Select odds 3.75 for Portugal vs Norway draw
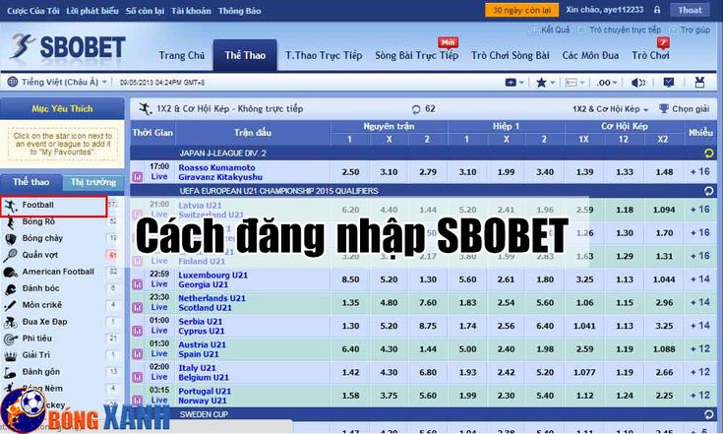 point(389,396)
